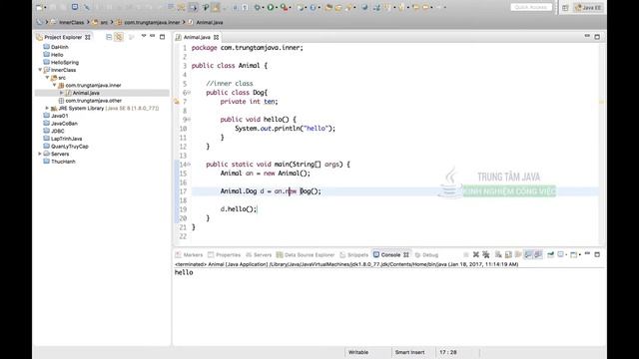639x359 pixels.
Task: Click the Debug bug icon in the toolbar
Action: [257, 7]
